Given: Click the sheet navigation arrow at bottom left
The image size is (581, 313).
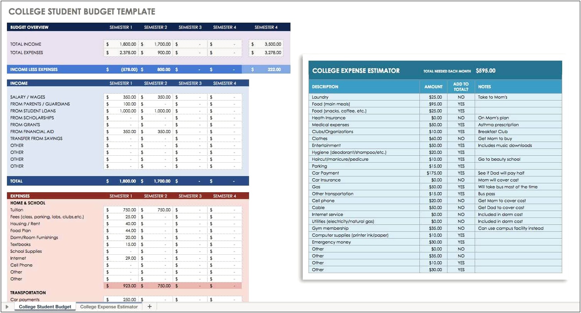Looking at the screenshot, I should click(x=7, y=307).
